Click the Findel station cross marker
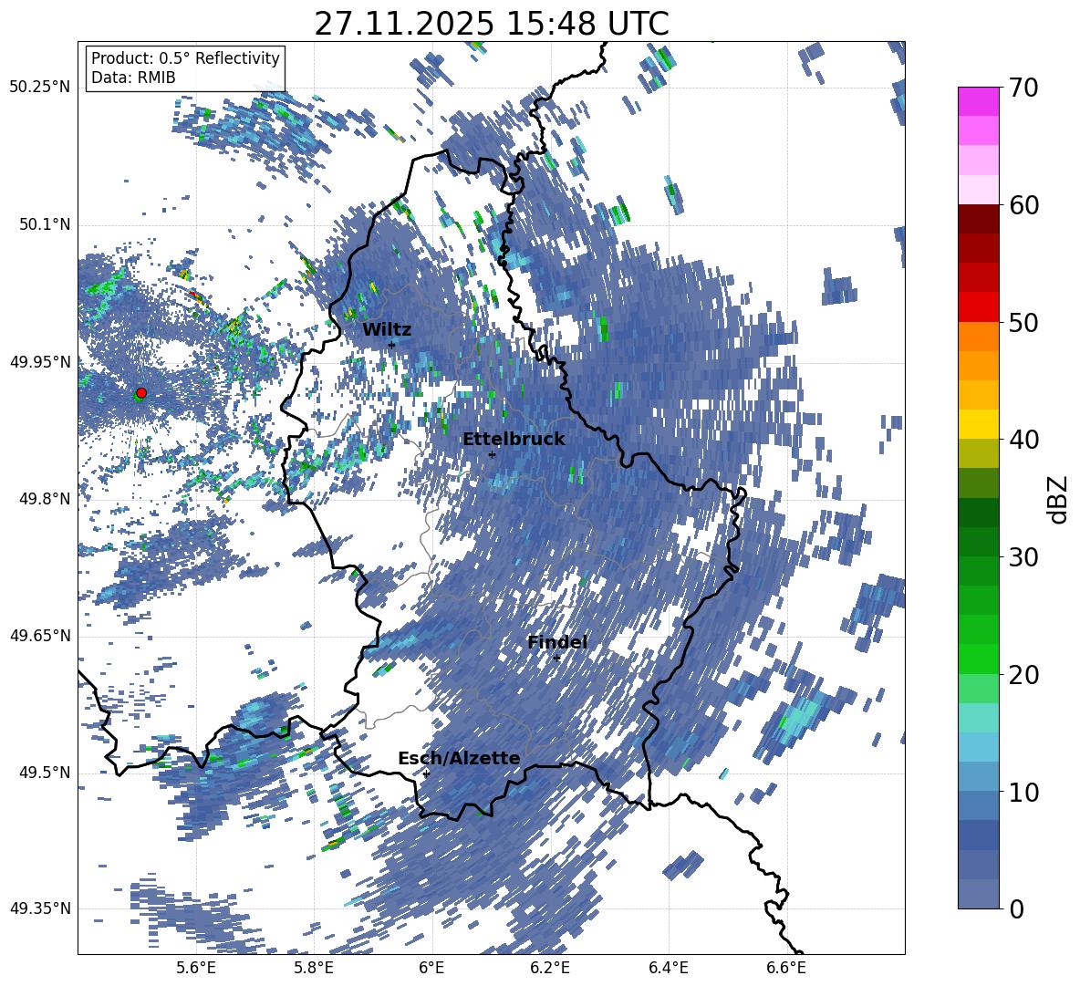This screenshot has height=986, width=1080. click(556, 658)
